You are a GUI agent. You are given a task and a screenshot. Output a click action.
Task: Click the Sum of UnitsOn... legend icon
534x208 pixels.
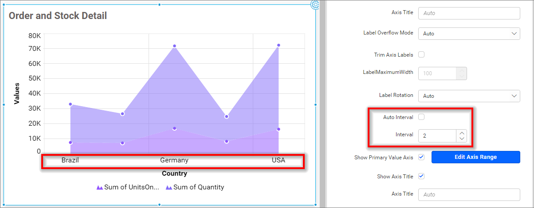pyautogui.click(x=100, y=188)
